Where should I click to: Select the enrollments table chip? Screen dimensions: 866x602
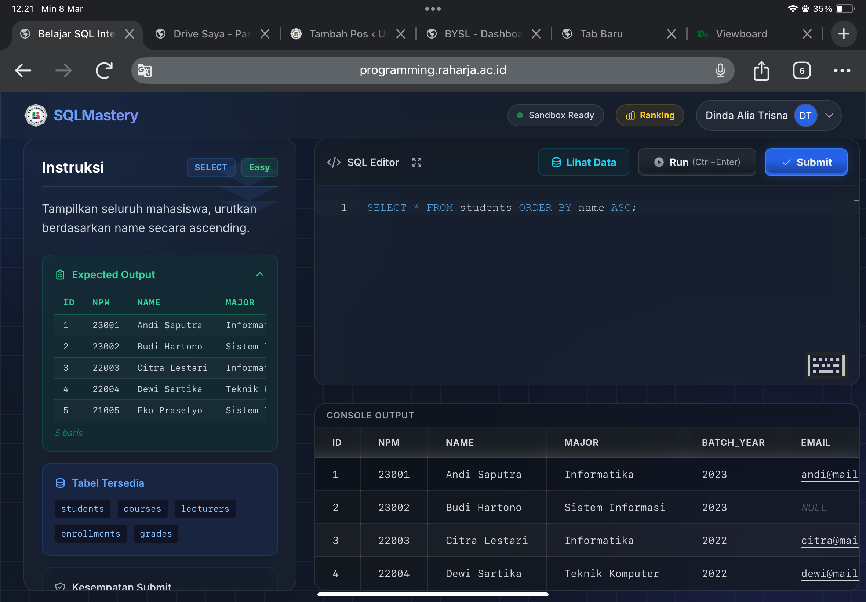tap(91, 534)
